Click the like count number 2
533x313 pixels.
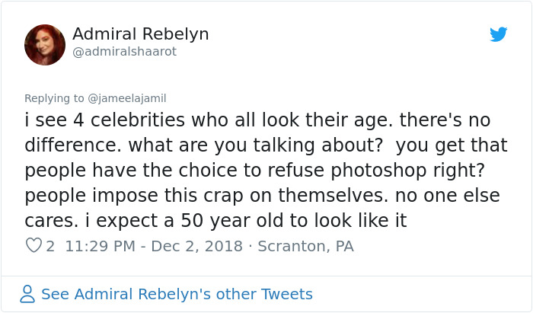pyautogui.click(x=50, y=246)
